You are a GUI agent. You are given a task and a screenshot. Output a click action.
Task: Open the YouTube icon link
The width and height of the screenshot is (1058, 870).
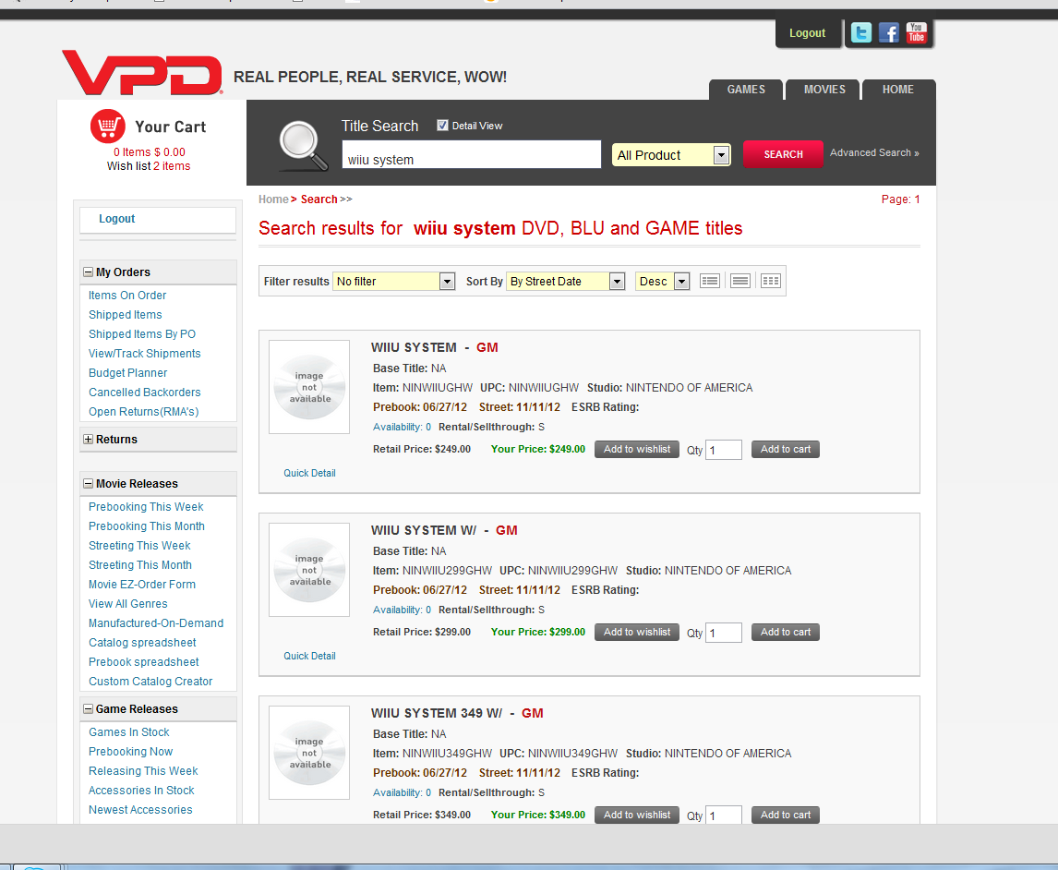(x=916, y=33)
